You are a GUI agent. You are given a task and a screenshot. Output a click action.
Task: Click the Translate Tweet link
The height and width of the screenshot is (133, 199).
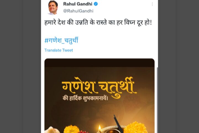tap(59, 50)
